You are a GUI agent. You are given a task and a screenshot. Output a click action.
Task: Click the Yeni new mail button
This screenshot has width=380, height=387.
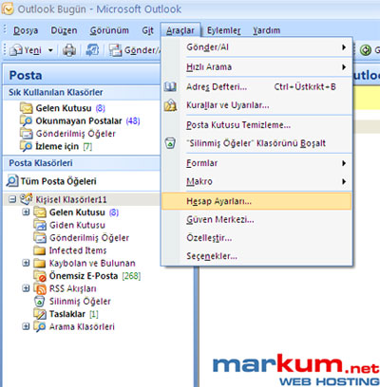(26, 50)
